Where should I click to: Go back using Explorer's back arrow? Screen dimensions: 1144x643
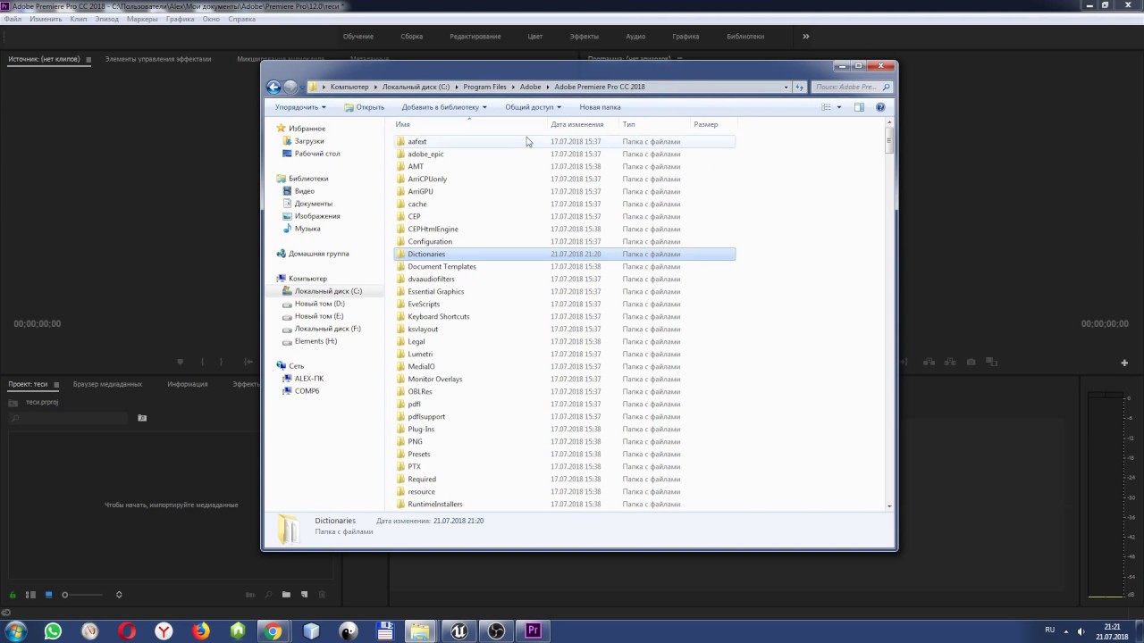tap(273, 87)
